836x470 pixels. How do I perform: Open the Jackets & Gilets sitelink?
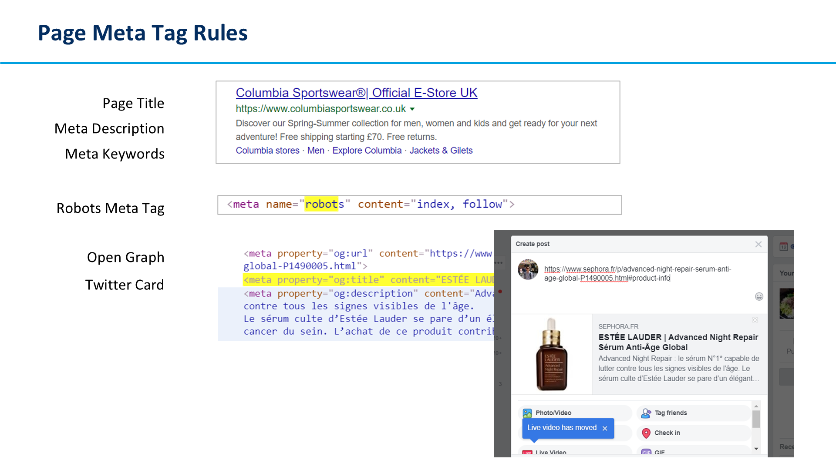click(441, 151)
